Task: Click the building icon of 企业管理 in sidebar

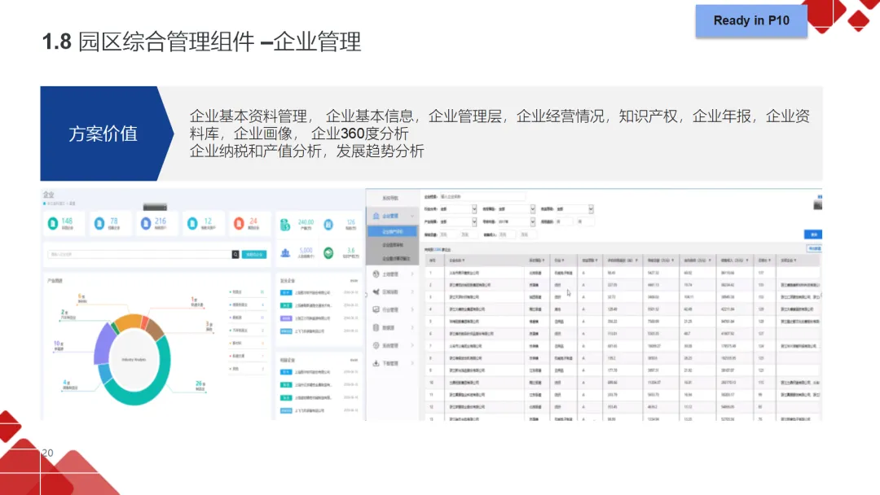Action: point(376,216)
